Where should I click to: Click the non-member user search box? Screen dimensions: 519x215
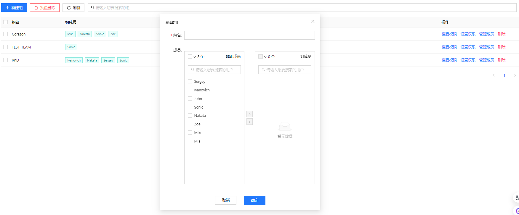214,70
